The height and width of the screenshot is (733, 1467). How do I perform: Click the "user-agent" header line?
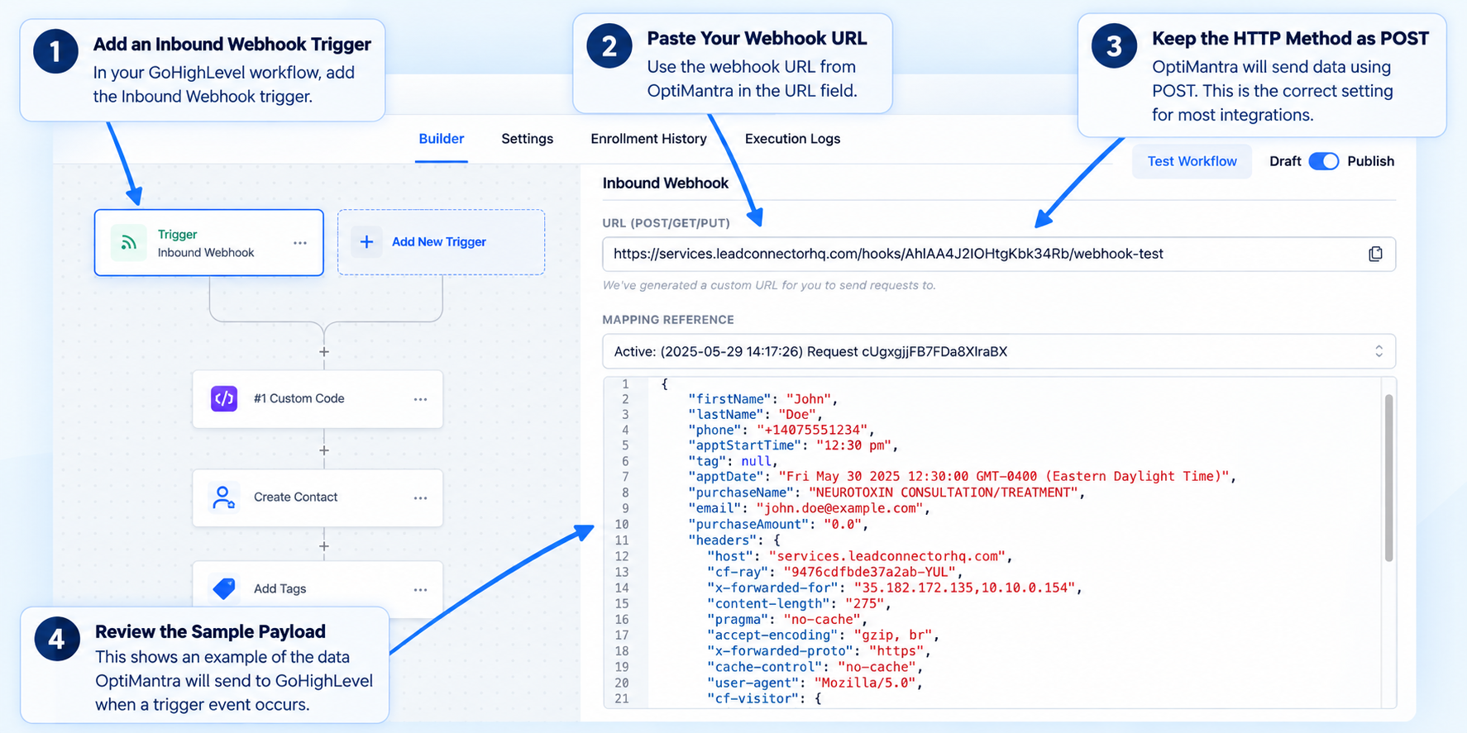click(815, 683)
